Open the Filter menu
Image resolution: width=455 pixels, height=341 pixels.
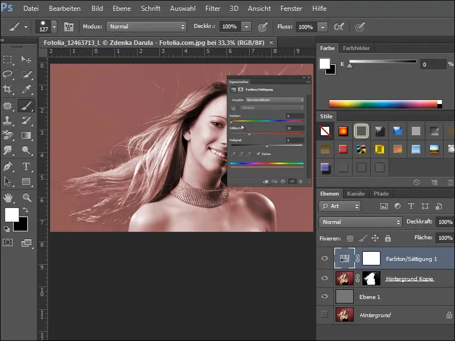(213, 9)
